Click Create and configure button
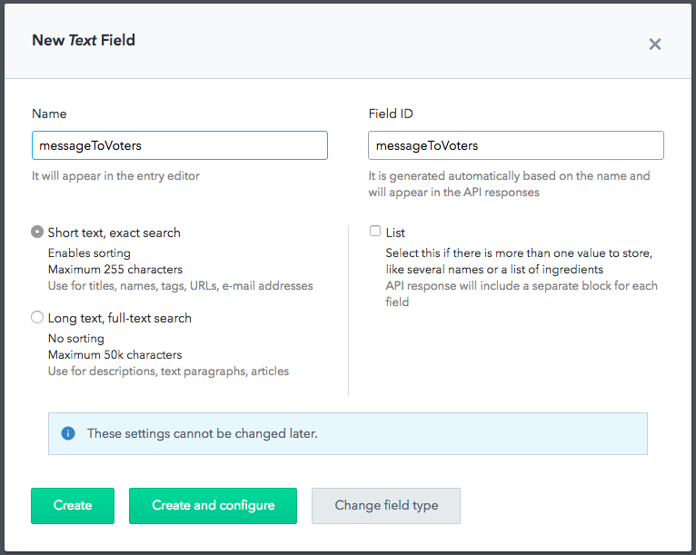The image size is (696, 555). pos(213,506)
